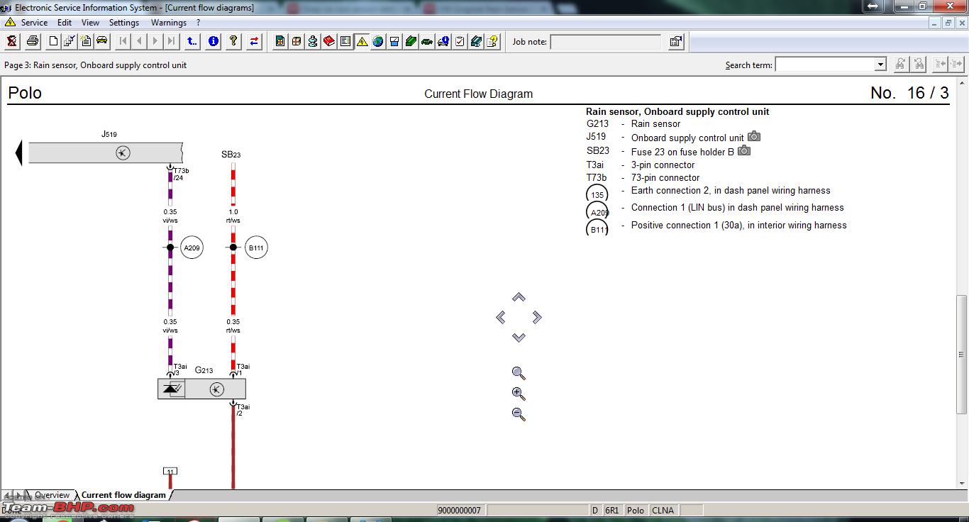Image resolution: width=969 pixels, height=522 pixels.
Task: Click the technician person toolbar icon
Action: 313,41
